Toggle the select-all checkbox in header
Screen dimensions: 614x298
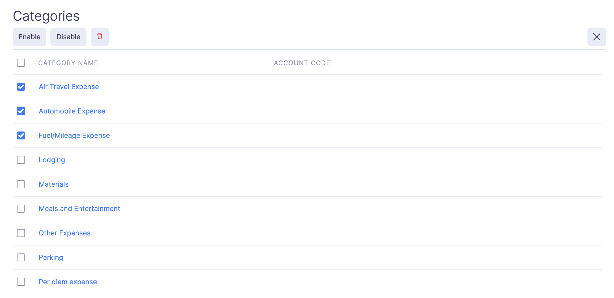(x=21, y=63)
